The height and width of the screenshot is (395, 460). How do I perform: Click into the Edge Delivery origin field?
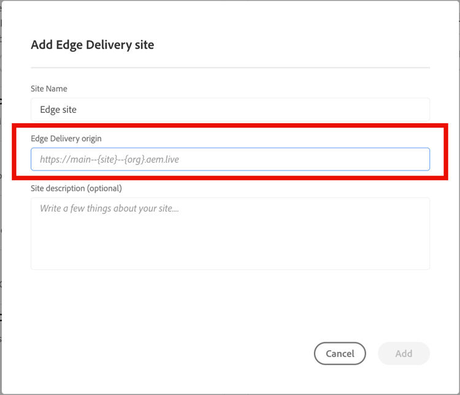click(230, 159)
